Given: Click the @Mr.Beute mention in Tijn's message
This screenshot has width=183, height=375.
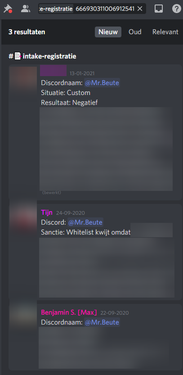Looking at the screenshot, I should [85, 222].
